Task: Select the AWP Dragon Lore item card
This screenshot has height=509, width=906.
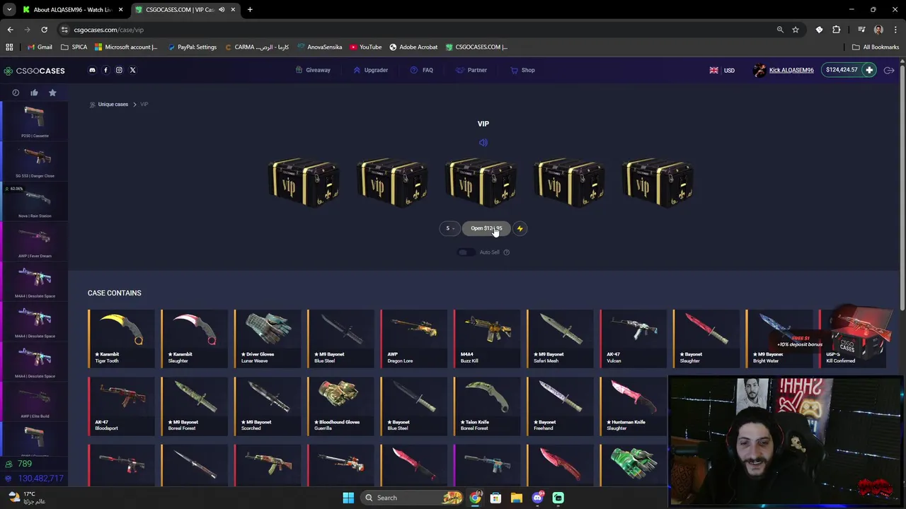Action: pyautogui.click(x=414, y=339)
